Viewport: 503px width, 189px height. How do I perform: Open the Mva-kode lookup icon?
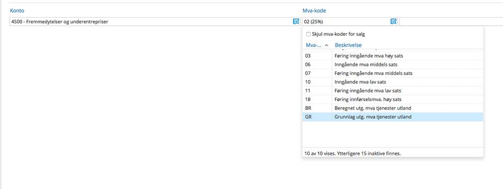coord(393,22)
